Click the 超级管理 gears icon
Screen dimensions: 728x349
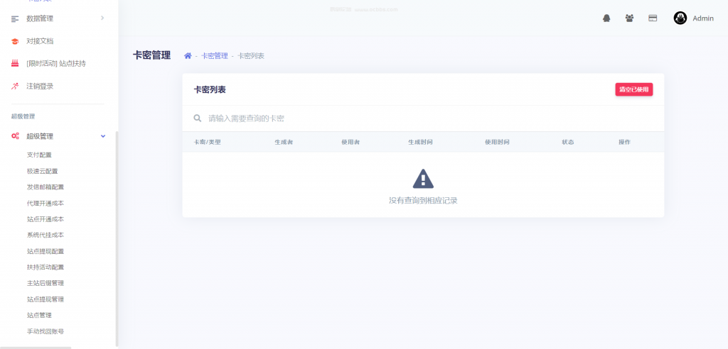(16, 136)
